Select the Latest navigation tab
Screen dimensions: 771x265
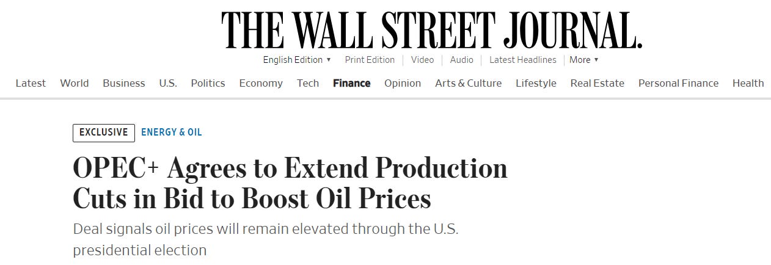coord(31,83)
